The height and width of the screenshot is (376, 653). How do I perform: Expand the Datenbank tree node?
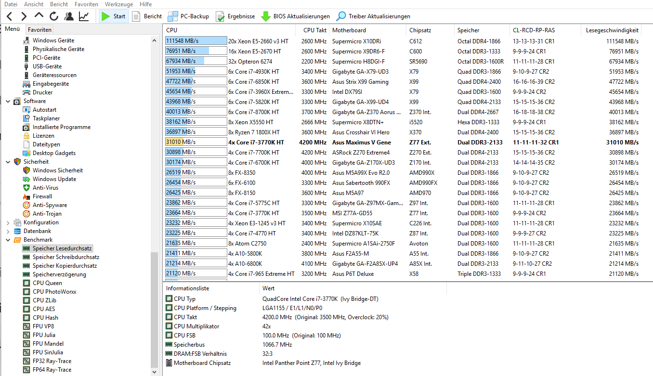[x=8, y=231]
